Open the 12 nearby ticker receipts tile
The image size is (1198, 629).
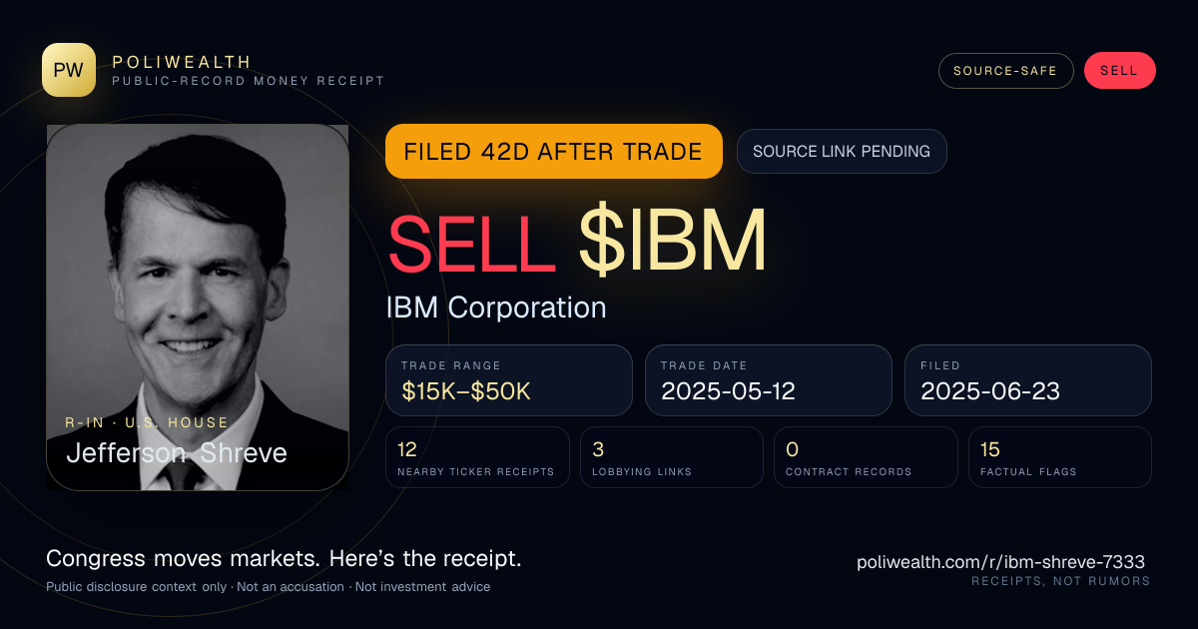[x=477, y=457]
